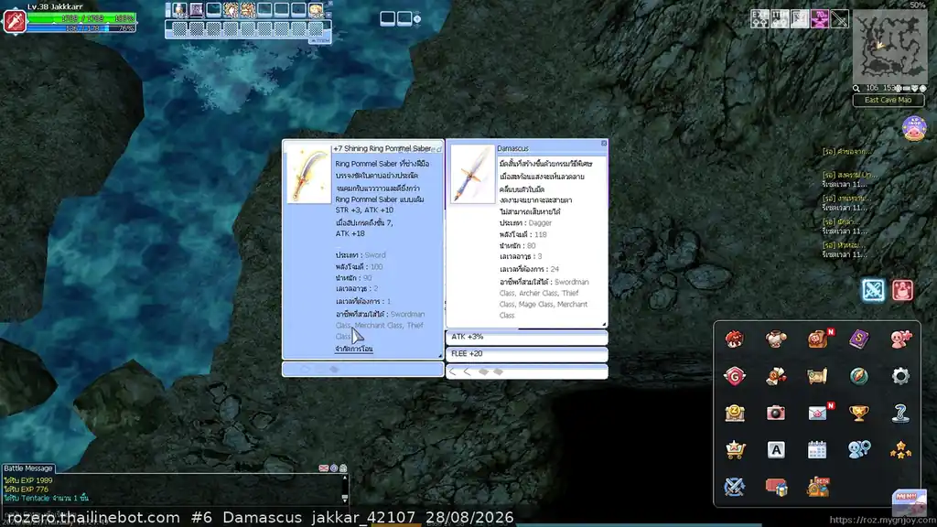Click the Damascus dagger thumbnail
The height and width of the screenshot is (527, 937).
point(472,174)
